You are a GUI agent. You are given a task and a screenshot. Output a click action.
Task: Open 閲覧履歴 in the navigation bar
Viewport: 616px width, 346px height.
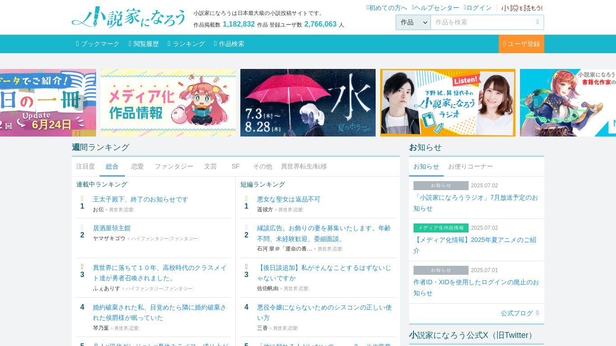click(144, 44)
